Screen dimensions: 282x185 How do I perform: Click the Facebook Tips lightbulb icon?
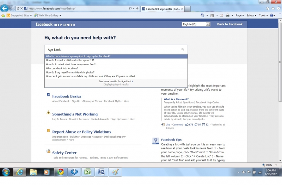coord(155,141)
